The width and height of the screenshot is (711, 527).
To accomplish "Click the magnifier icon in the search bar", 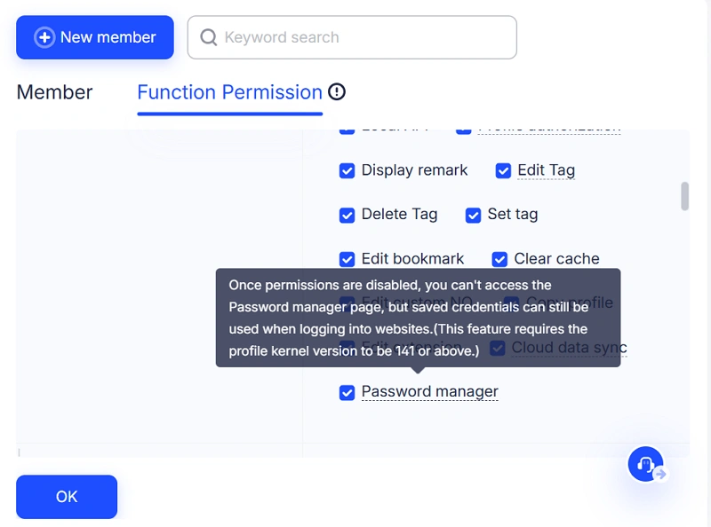I will pos(208,37).
